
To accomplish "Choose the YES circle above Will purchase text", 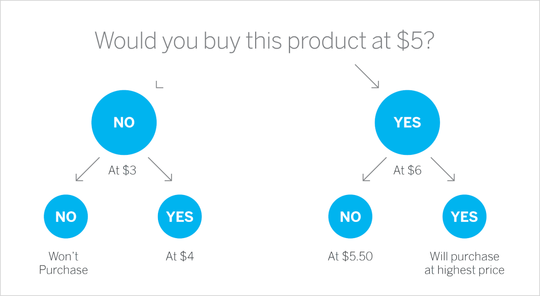I will (x=464, y=217).
